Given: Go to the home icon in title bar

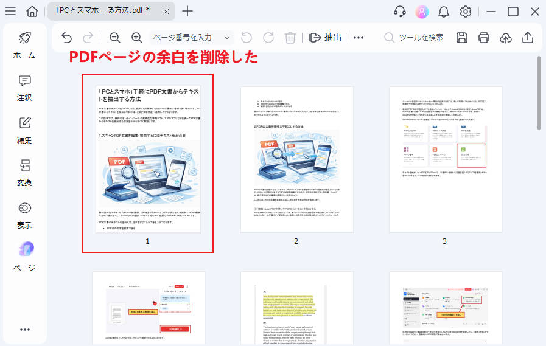Looking at the screenshot, I should [x=32, y=11].
